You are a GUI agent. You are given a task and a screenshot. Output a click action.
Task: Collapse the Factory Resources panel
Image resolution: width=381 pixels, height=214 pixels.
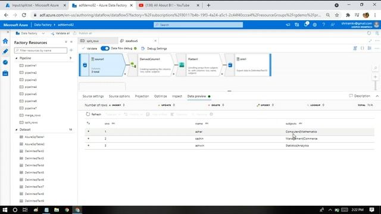coord(71,42)
